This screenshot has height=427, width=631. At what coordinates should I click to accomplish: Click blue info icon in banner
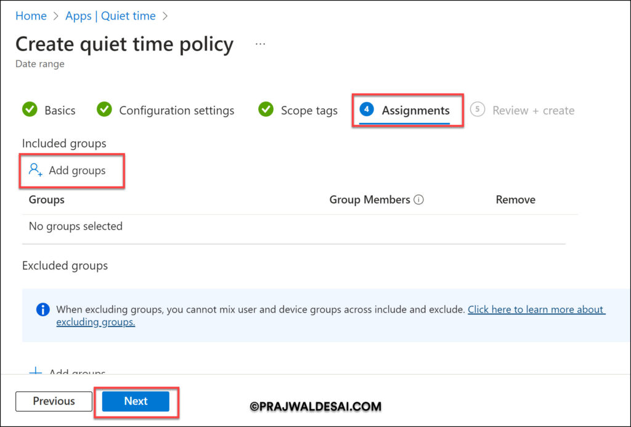(43, 309)
